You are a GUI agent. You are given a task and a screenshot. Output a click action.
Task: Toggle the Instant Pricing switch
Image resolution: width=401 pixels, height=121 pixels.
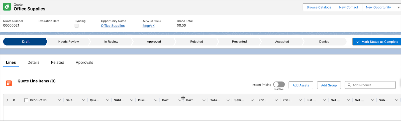coord(279,84)
